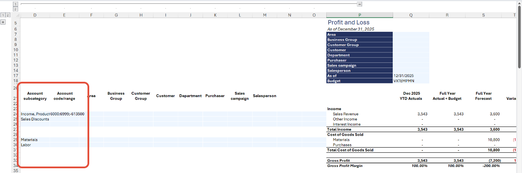The width and height of the screenshot is (522, 173).
Task: Click the 'Salesperson' heading in row 21
Action: 265,96
